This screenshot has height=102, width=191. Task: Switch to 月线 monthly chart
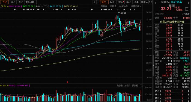tap(20, 2)
